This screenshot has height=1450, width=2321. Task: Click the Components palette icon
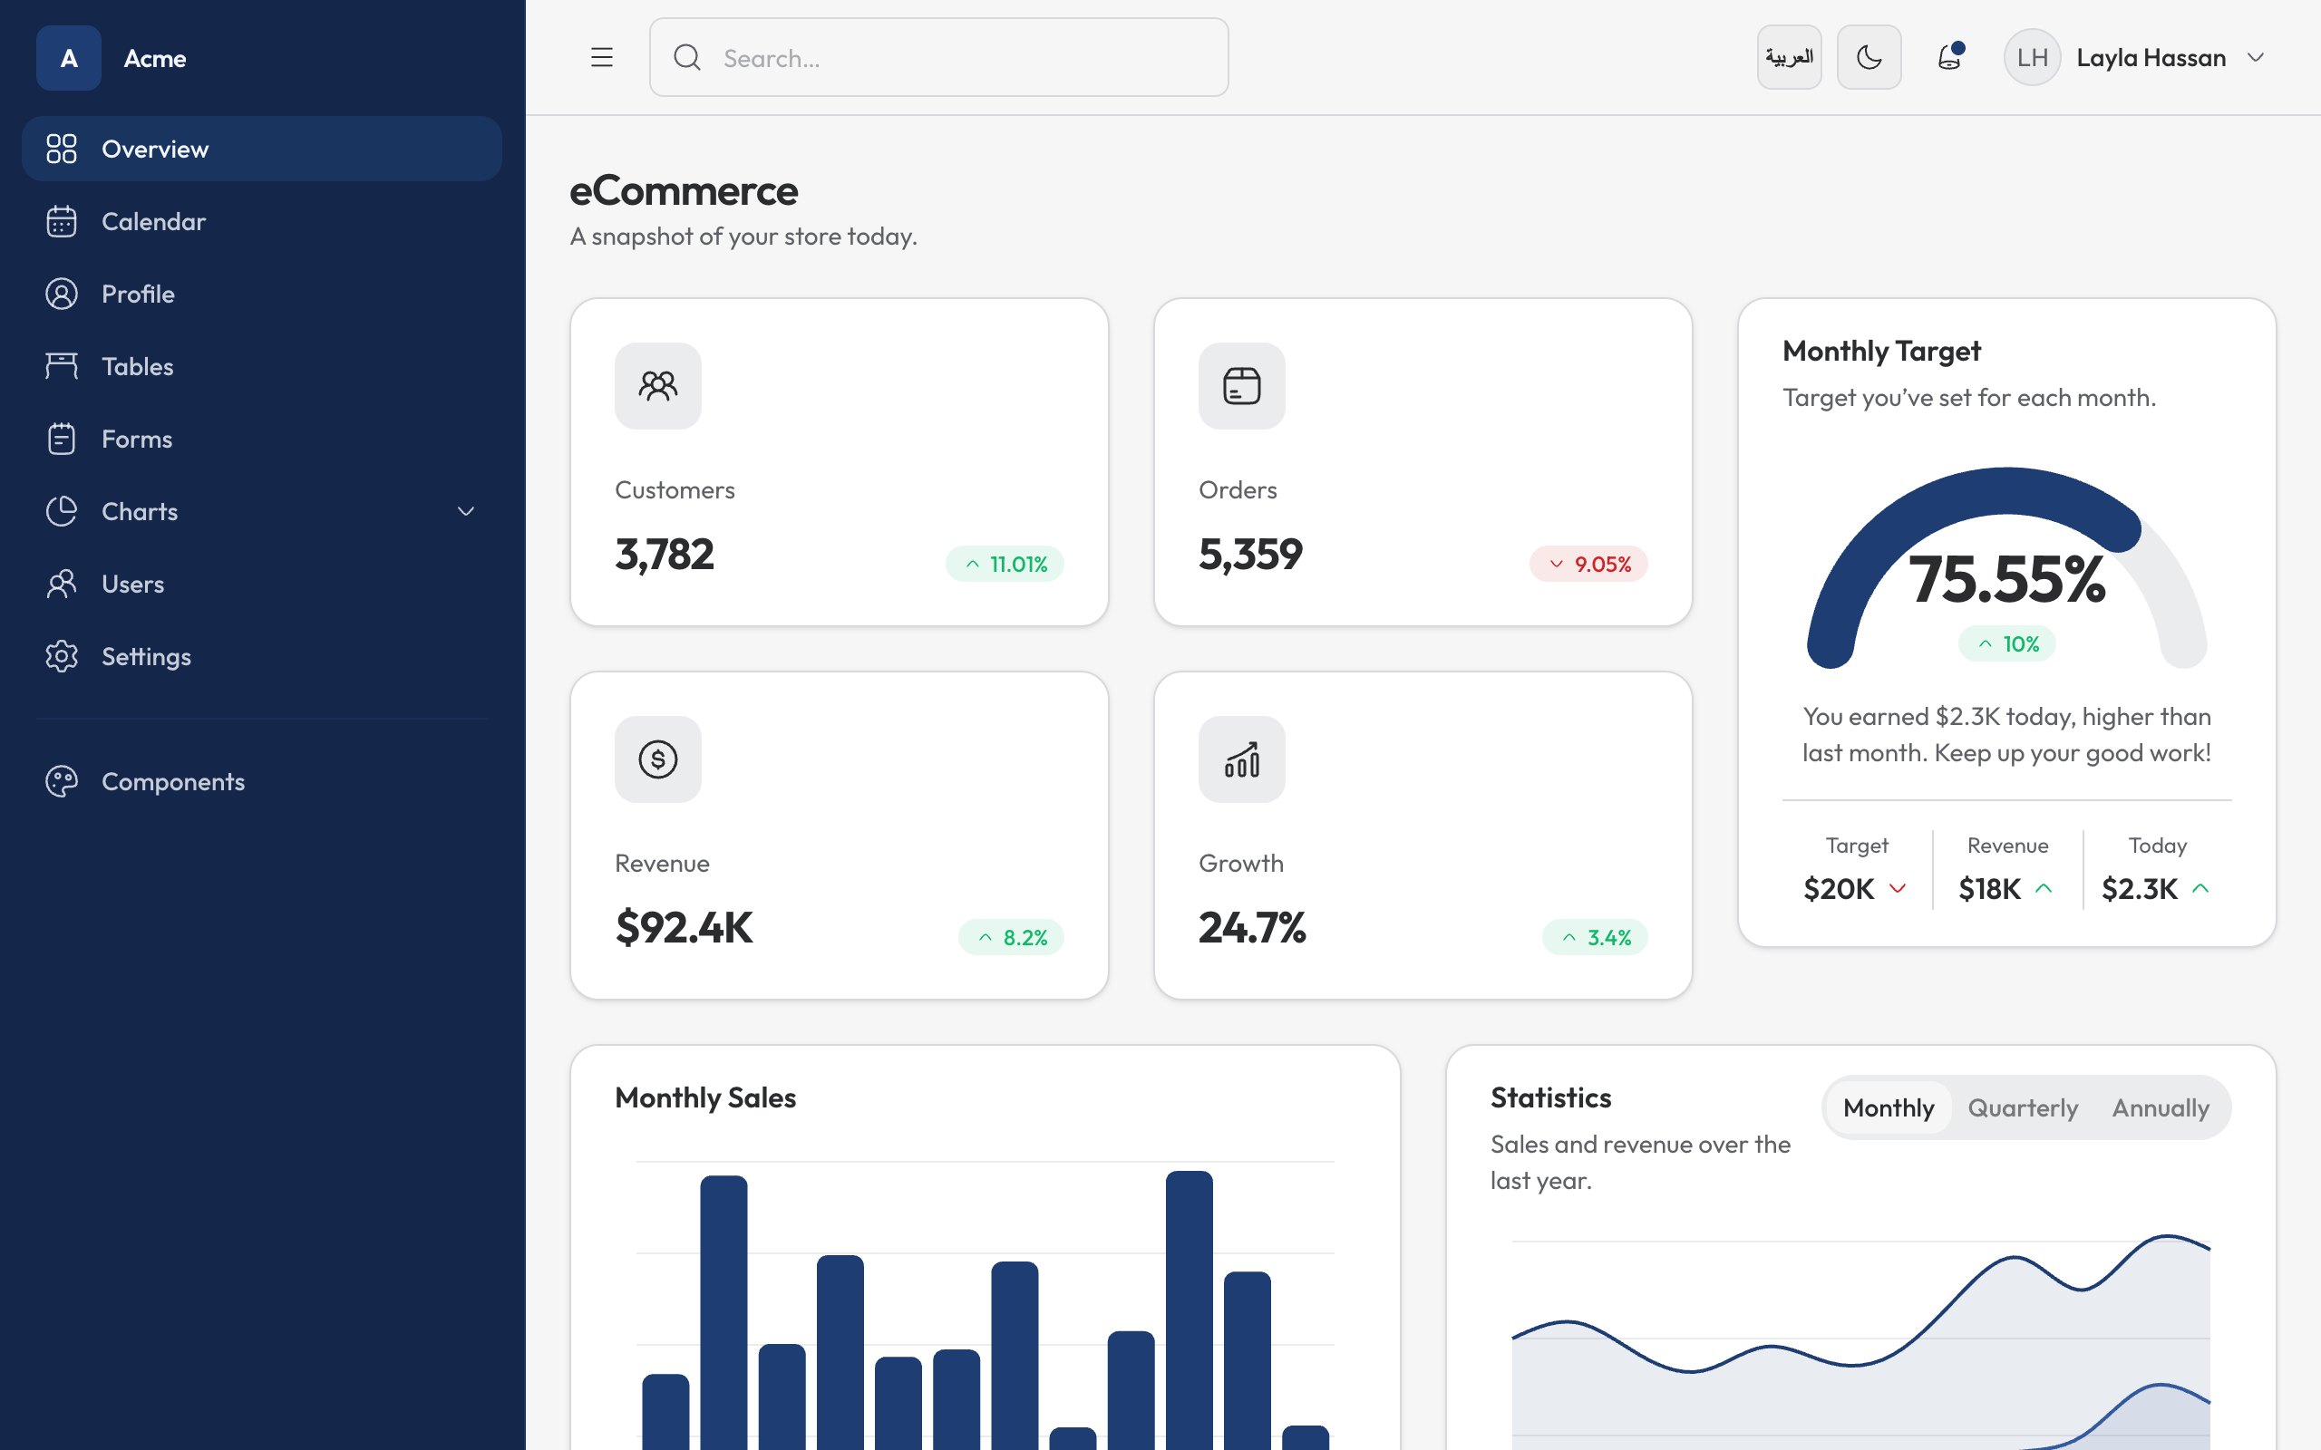[x=62, y=781]
